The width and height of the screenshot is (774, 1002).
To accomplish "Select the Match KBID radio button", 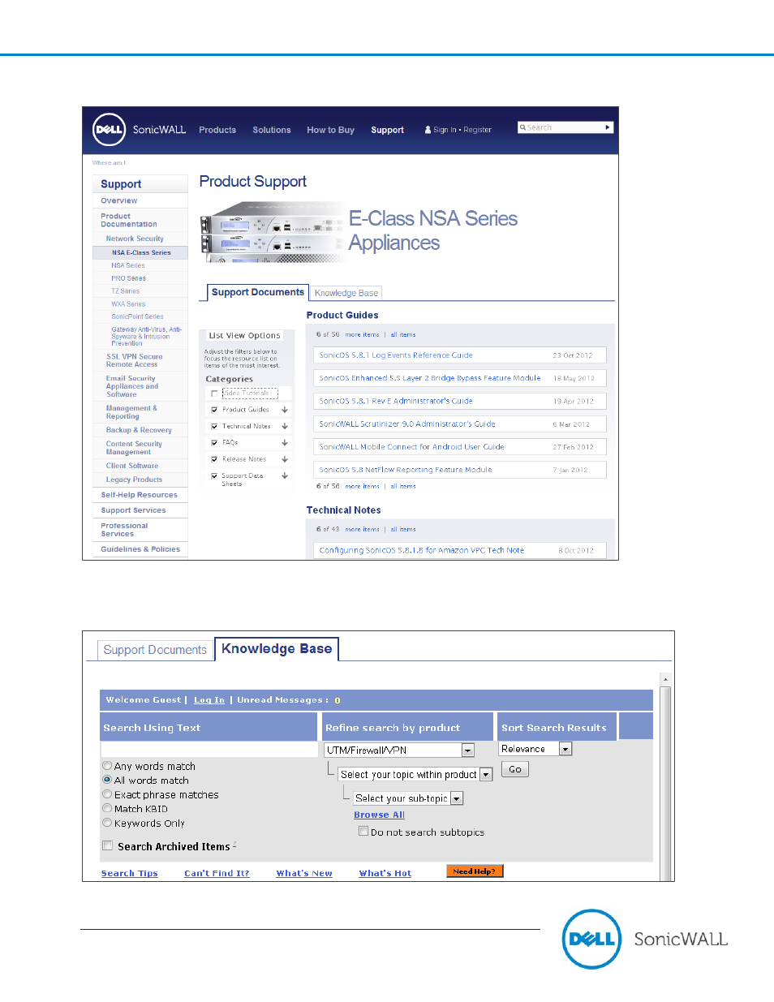I will click(107, 808).
